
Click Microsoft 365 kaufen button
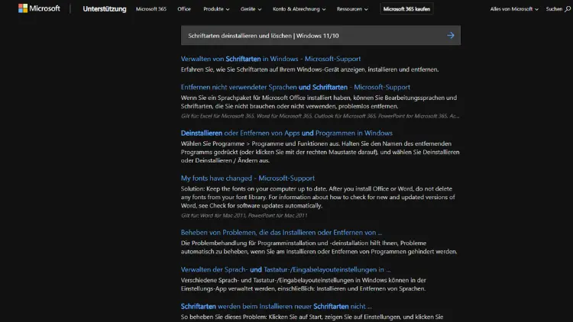point(406,8)
